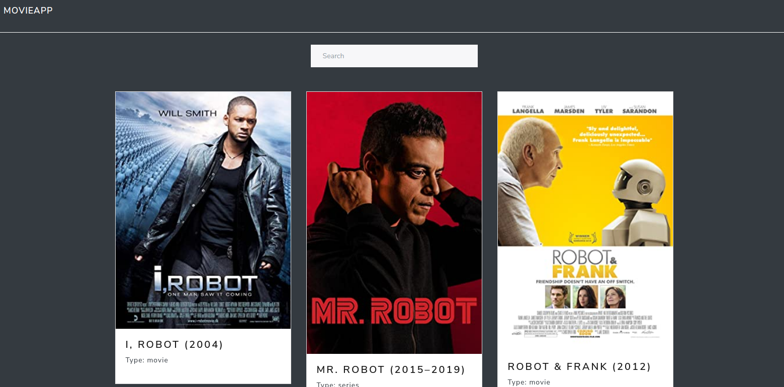Open the I, Robot poster image
The width and height of the screenshot is (784, 387).
point(203,210)
